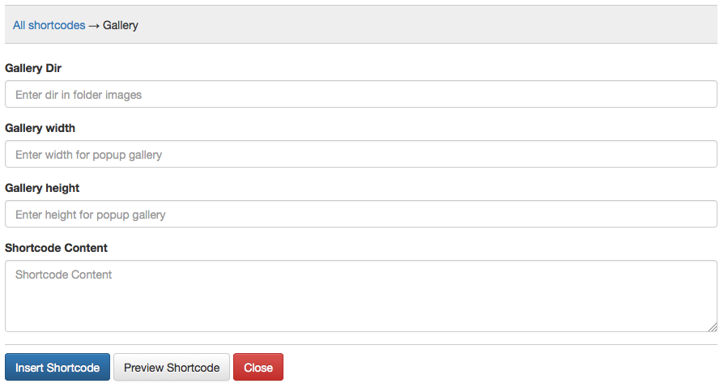The image size is (724, 392).
Task: Click the textarea resize handle corner
Action: tap(713, 327)
